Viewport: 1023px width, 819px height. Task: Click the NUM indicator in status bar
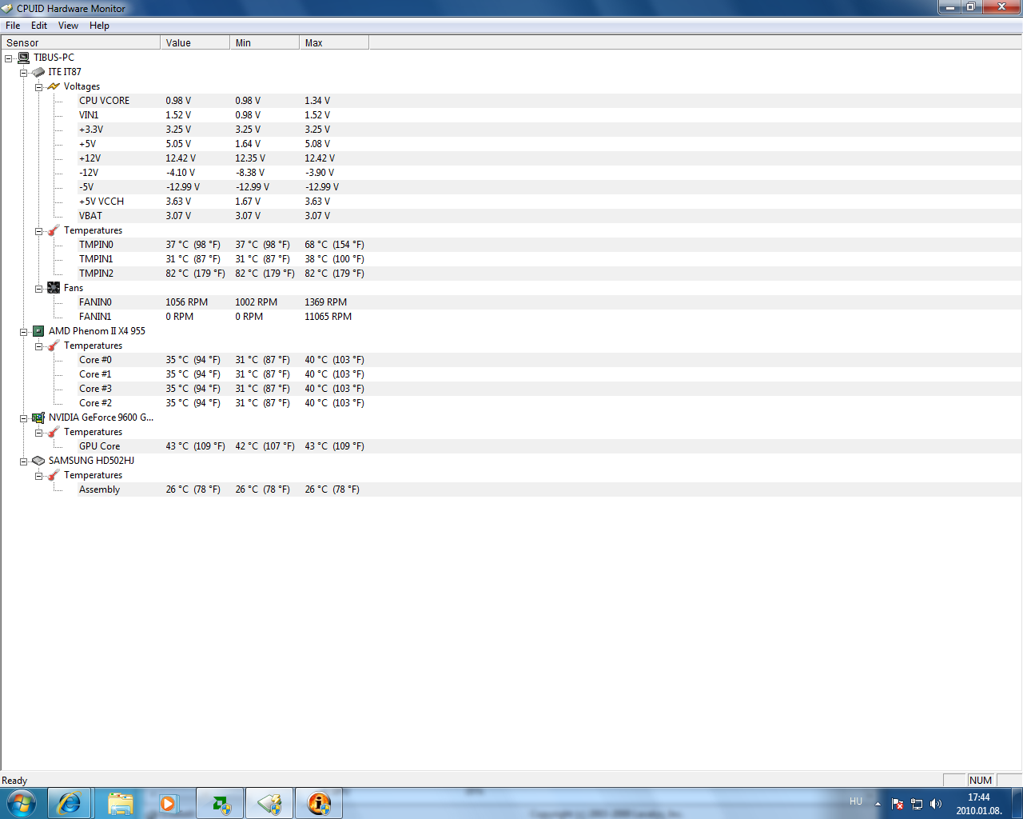coord(981,781)
